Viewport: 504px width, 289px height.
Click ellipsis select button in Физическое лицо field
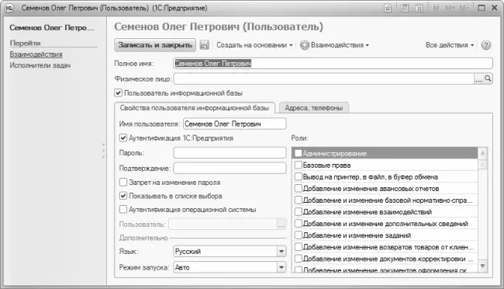(x=478, y=78)
